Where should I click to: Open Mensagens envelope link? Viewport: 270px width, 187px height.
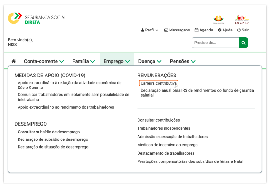tap(177, 30)
